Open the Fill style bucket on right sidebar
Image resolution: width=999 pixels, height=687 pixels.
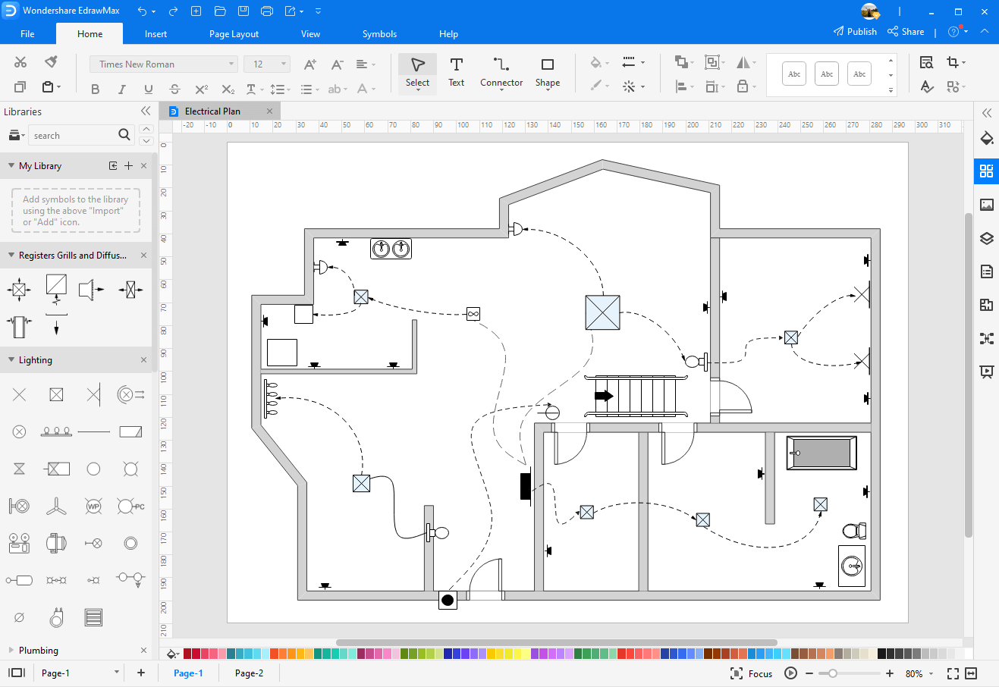[986, 138]
